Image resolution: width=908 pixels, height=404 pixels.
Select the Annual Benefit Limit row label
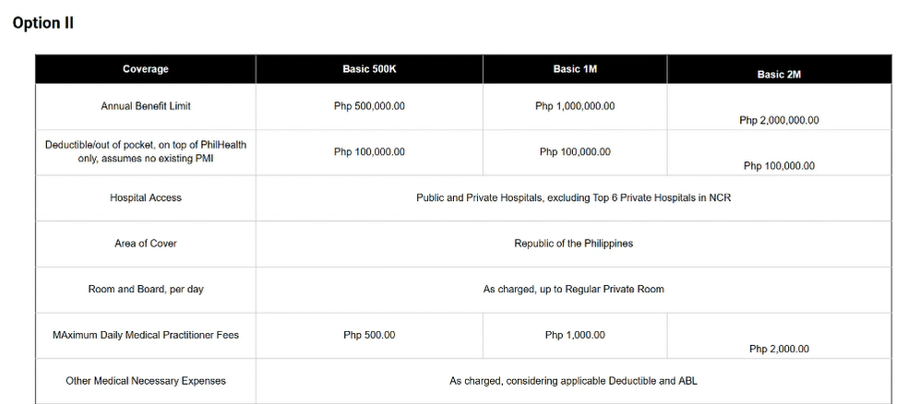point(146,106)
